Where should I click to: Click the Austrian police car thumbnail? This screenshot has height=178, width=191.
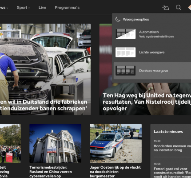point(115,143)
